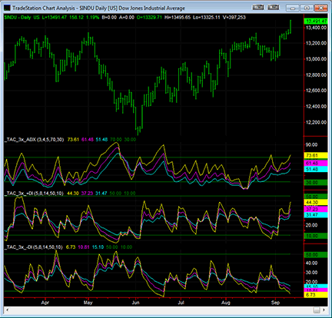Click the Jul label on the time axis

click(181, 303)
